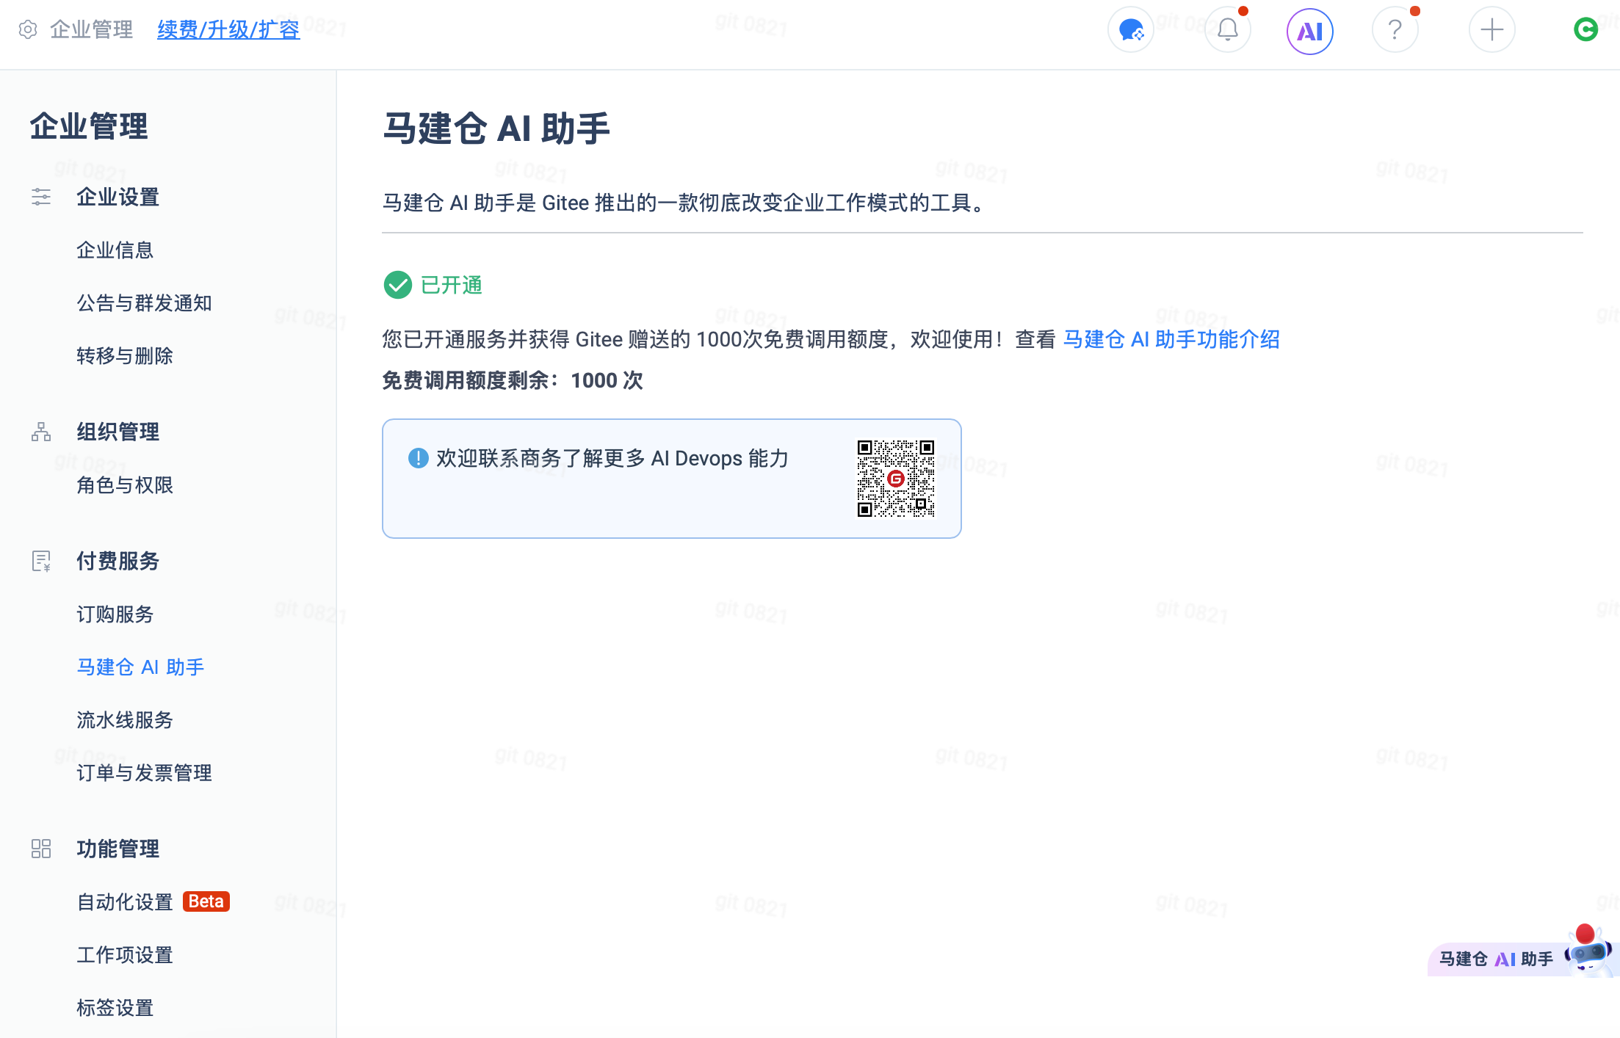Click 免费调用额度剩余: 1000 次 text
Viewport: 1620px width, 1038px height.
click(x=513, y=380)
